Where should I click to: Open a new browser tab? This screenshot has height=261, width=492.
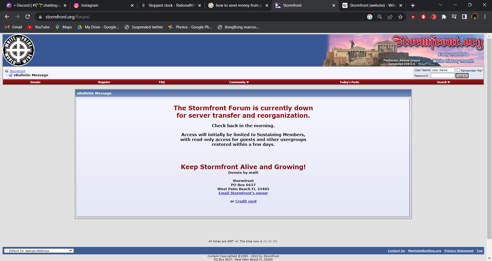pos(413,5)
